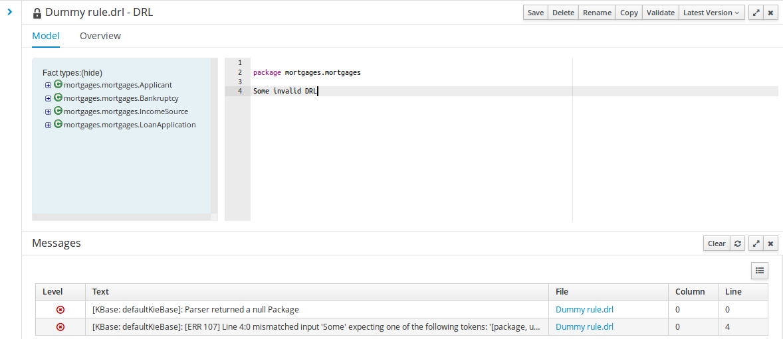Expand the mortgages.mortgages.Applicant fact type
Image resolution: width=783 pixels, height=339 pixels.
pos(48,85)
